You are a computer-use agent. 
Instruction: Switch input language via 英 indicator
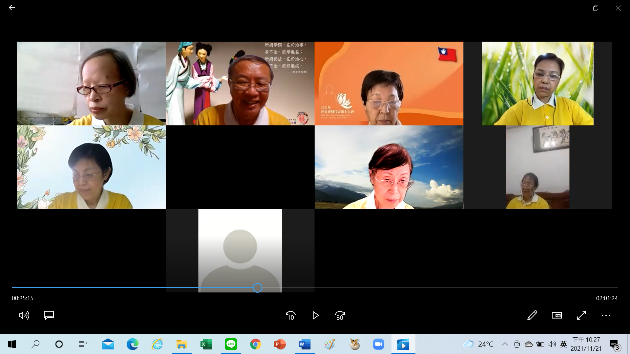pyautogui.click(x=563, y=344)
